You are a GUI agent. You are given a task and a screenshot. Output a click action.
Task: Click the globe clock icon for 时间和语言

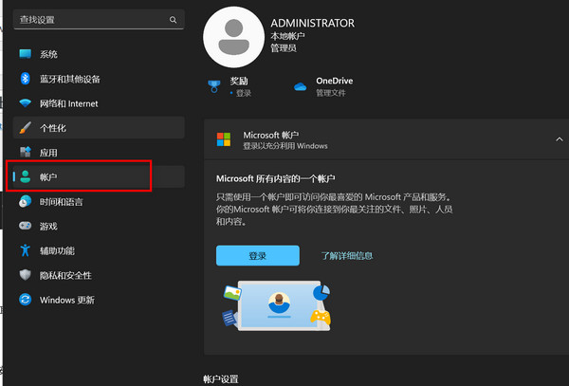[x=26, y=202]
